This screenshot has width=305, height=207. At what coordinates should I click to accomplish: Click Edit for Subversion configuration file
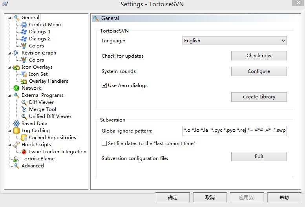259,156
